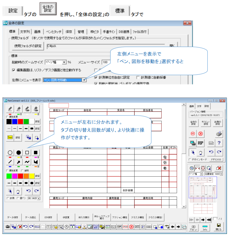The width and height of the screenshot is (229, 237).
Task: Open the 左側にメニューを表示 dropdown
Action: (84, 80)
